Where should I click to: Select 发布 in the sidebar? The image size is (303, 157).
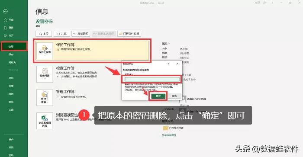pos(11,102)
